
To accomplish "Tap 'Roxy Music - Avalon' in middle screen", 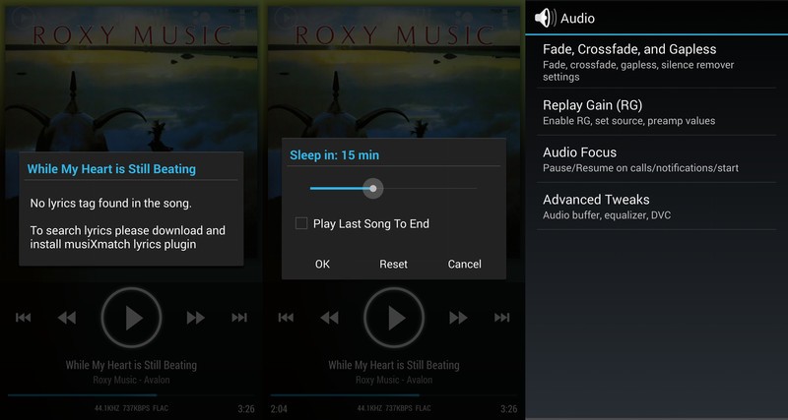I will [394, 380].
